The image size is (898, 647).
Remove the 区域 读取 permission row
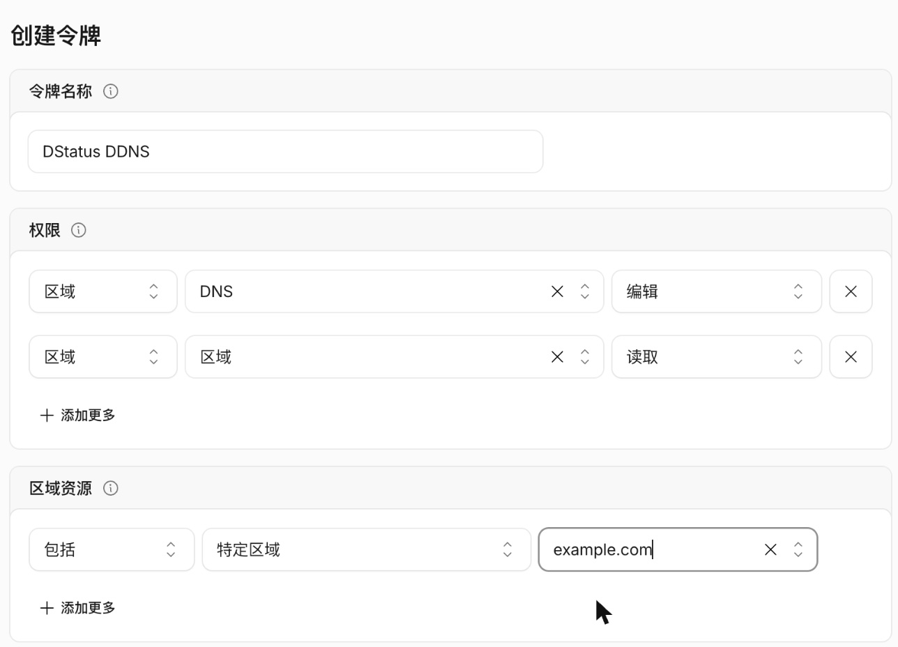point(851,357)
